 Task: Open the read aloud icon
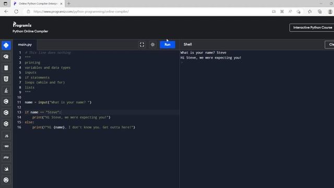click(290, 11)
